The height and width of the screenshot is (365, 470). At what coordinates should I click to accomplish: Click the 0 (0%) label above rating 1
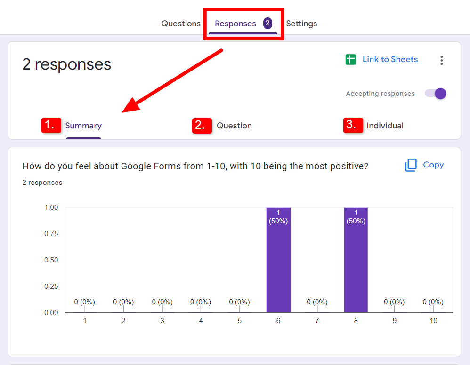(84, 302)
